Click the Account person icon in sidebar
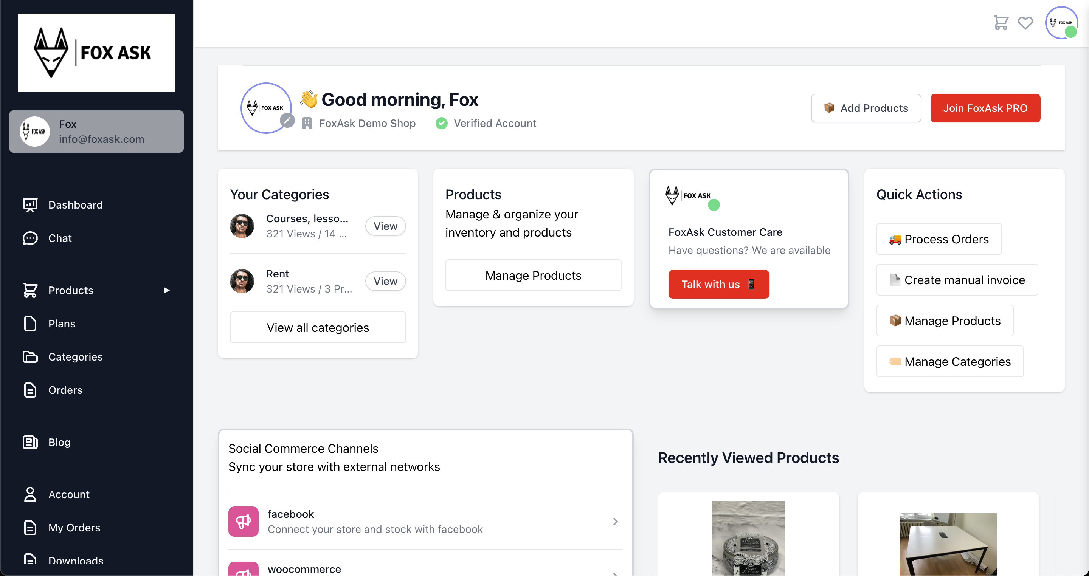The width and height of the screenshot is (1089, 576). tap(30, 494)
